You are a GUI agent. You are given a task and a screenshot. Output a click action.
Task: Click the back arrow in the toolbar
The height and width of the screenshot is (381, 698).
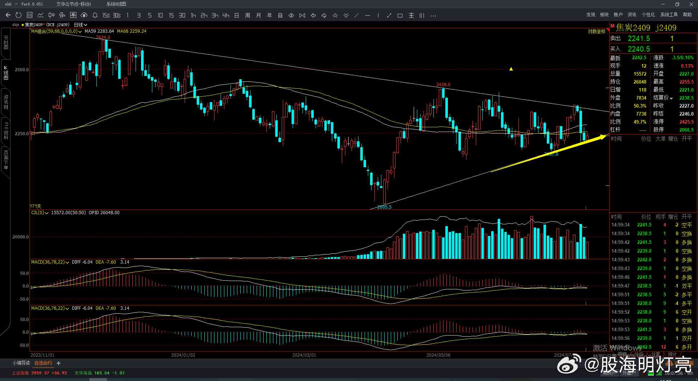tap(8, 15)
